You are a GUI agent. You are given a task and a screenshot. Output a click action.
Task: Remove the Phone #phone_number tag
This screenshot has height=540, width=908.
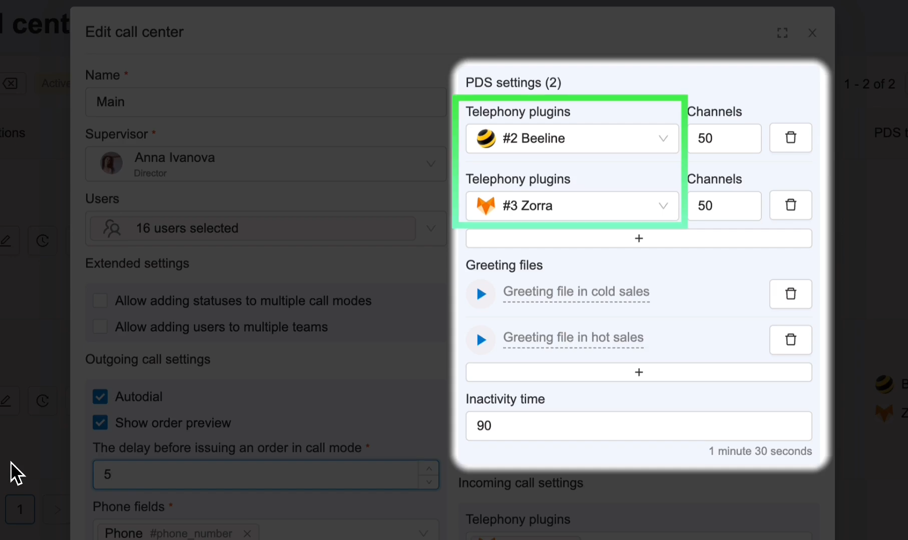[x=247, y=533]
